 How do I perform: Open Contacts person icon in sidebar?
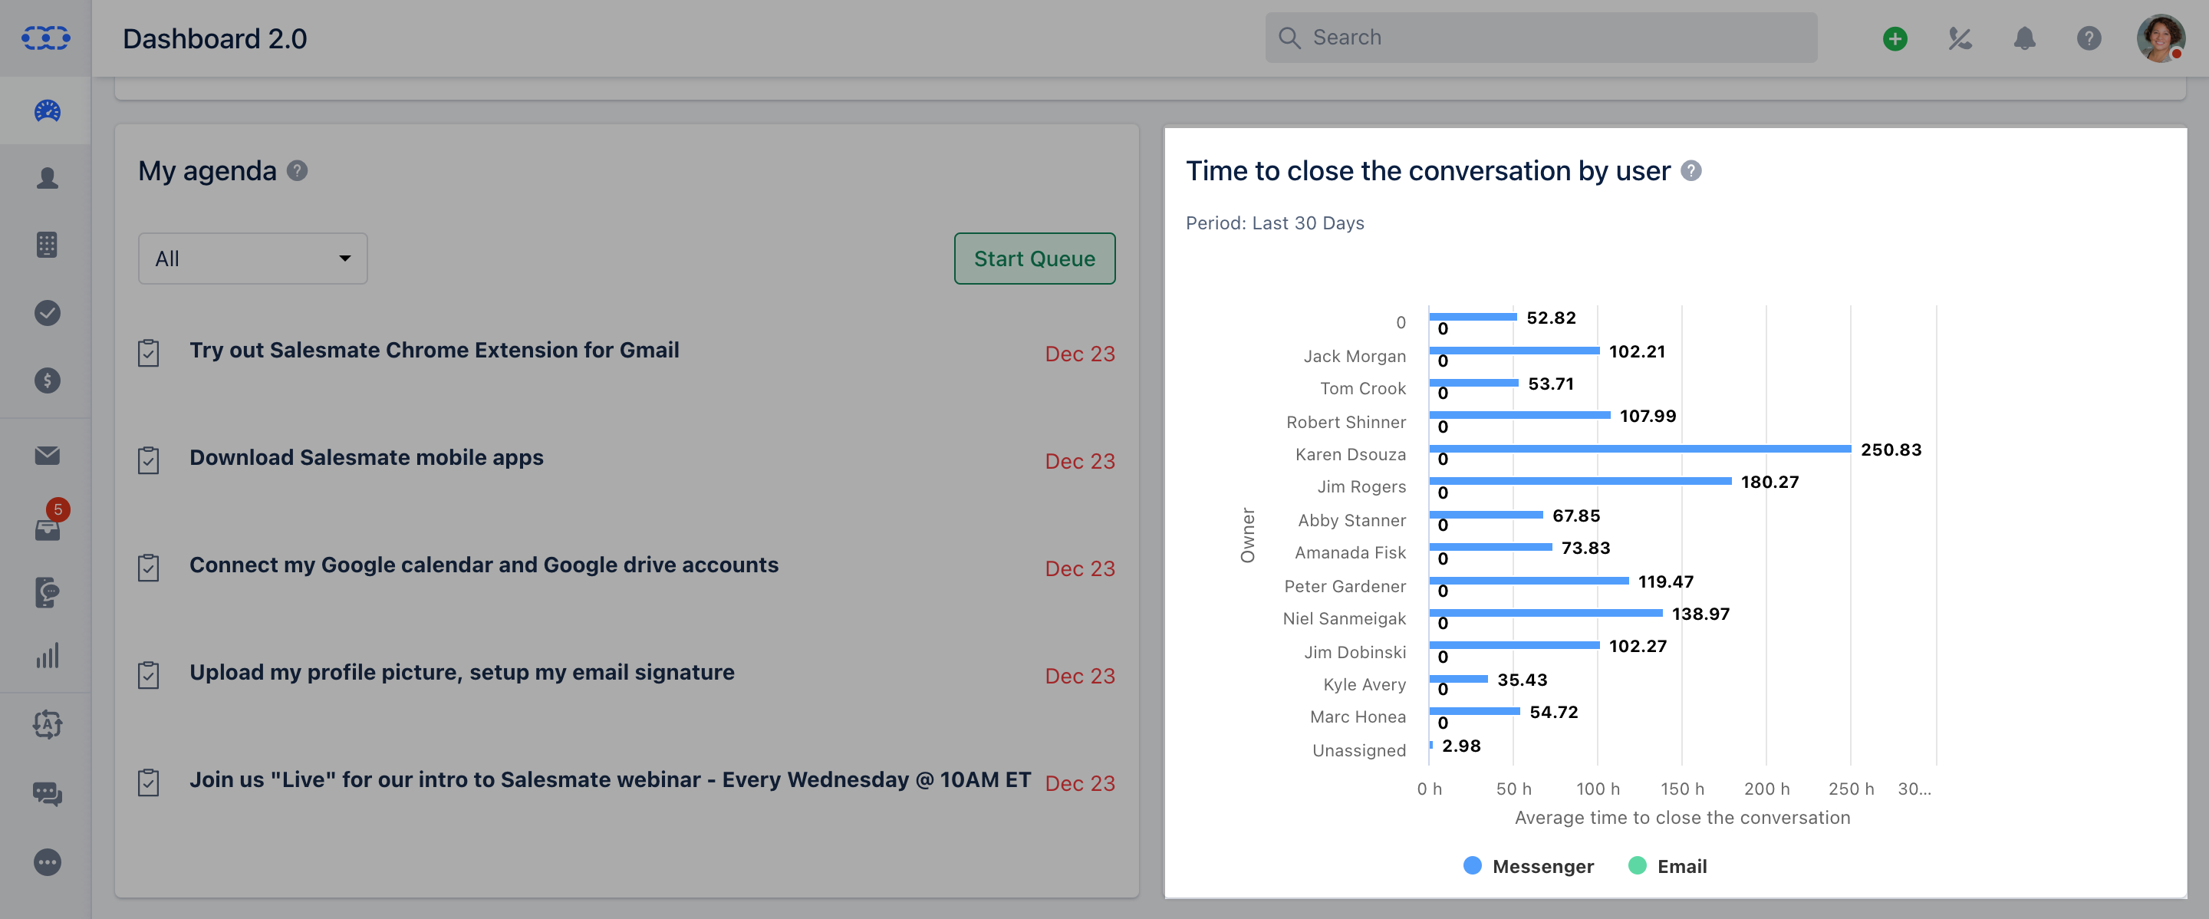[x=47, y=177]
